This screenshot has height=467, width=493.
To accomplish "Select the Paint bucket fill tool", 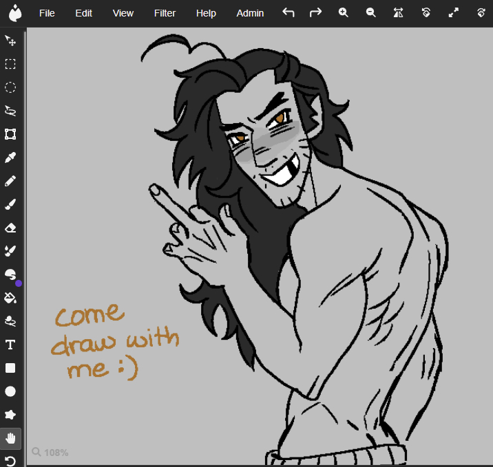I will [10, 298].
